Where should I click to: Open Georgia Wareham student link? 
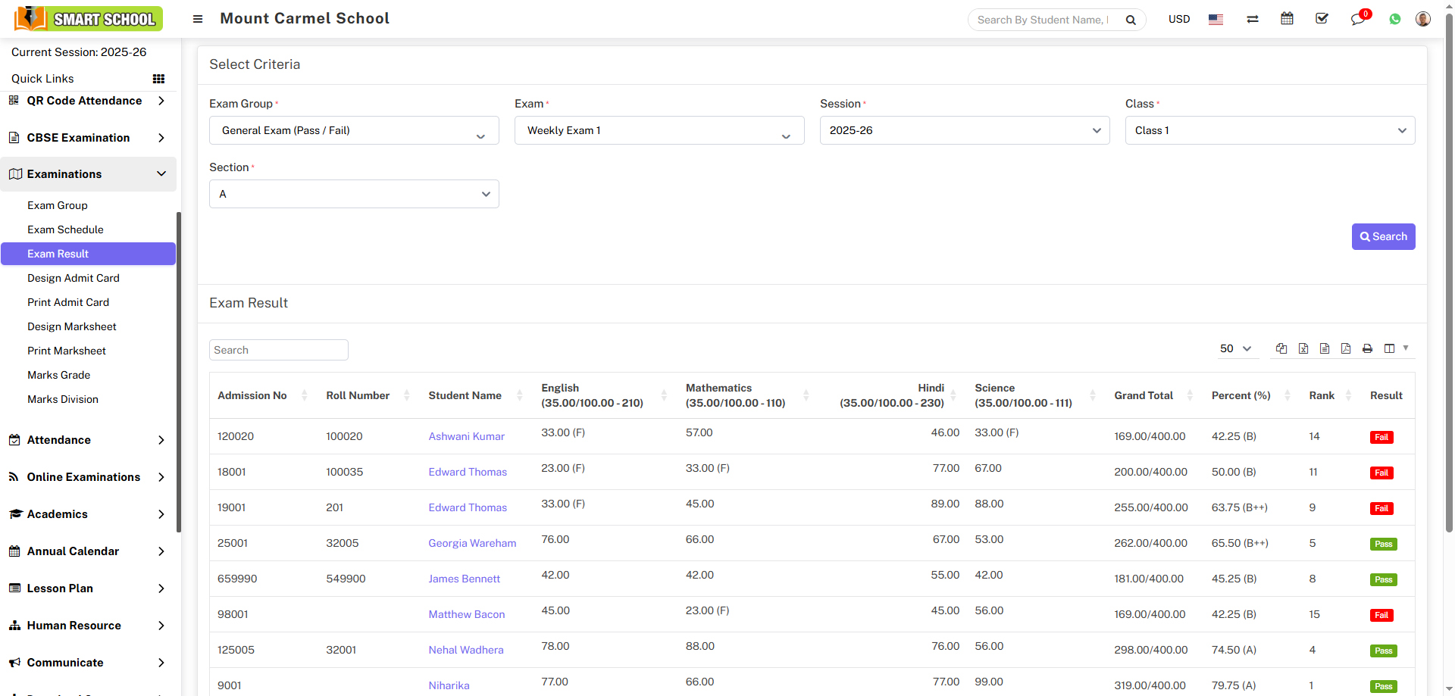click(472, 543)
